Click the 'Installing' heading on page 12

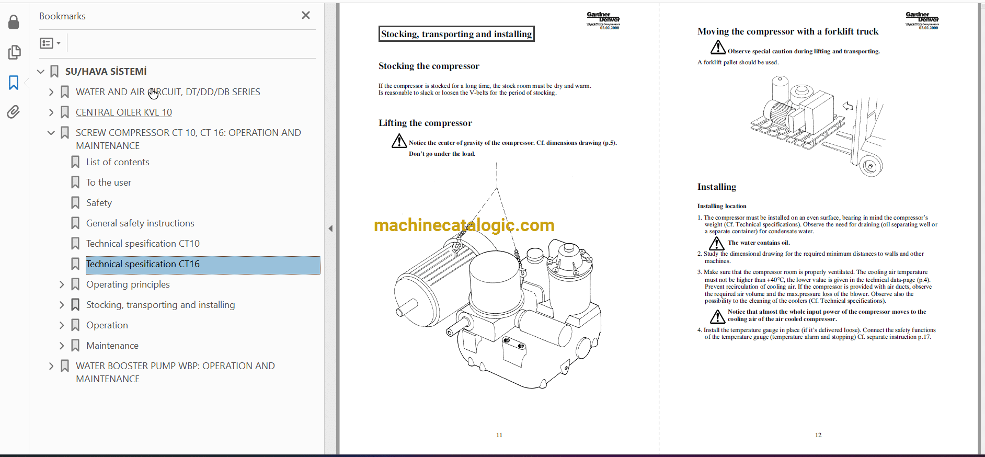(717, 187)
